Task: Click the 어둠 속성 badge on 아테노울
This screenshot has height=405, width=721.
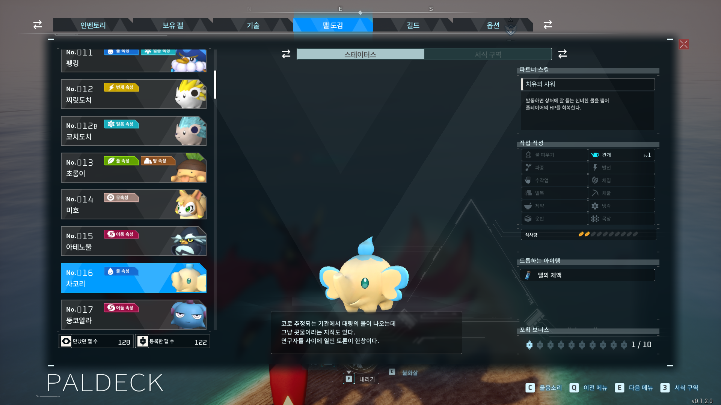Action: 121,234
